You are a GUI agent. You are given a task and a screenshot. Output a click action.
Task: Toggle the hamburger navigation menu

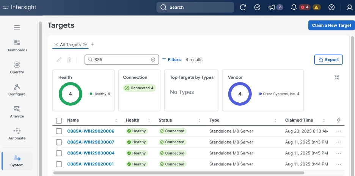click(x=17, y=27)
